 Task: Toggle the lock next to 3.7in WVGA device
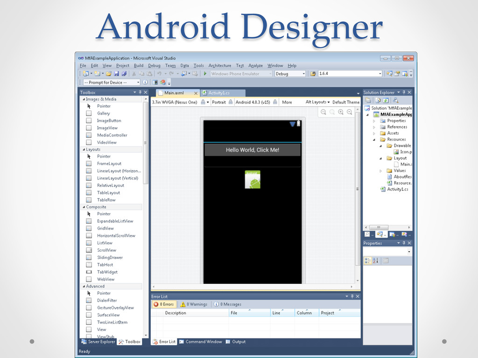(x=203, y=102)
